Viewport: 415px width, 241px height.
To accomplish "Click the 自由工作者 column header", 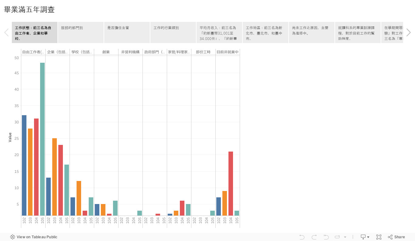I will pos(33,52).
